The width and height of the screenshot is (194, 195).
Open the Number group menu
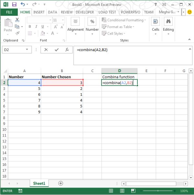[92, 26]
